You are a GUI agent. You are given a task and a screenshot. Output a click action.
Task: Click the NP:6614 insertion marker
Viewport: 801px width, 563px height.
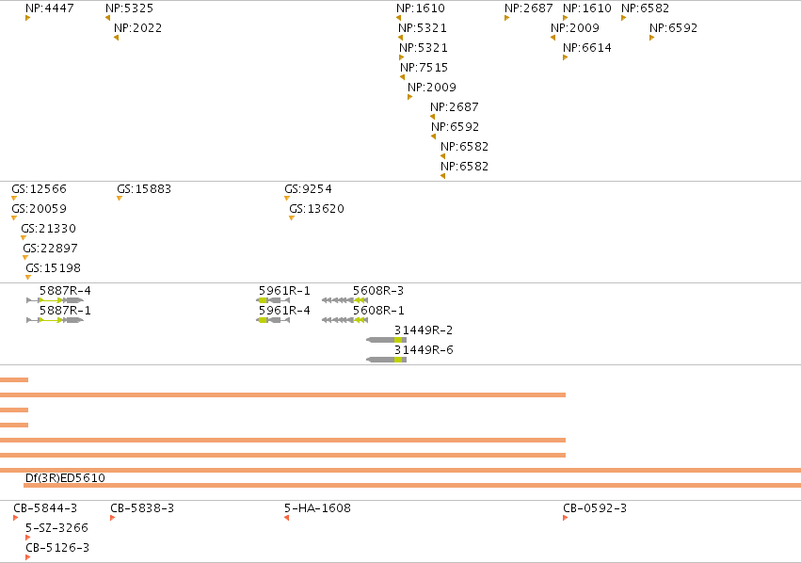tap(565, 57)
